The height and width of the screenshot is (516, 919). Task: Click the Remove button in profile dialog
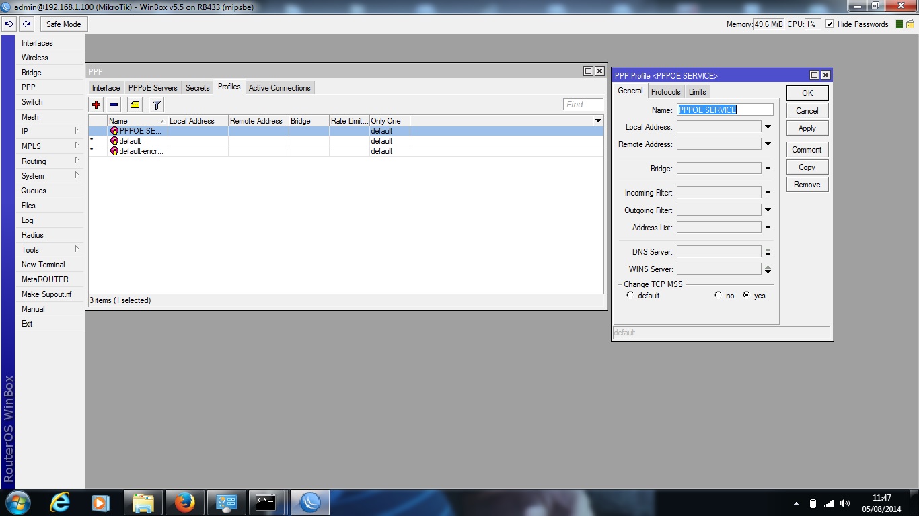click(x=807, y=185)
